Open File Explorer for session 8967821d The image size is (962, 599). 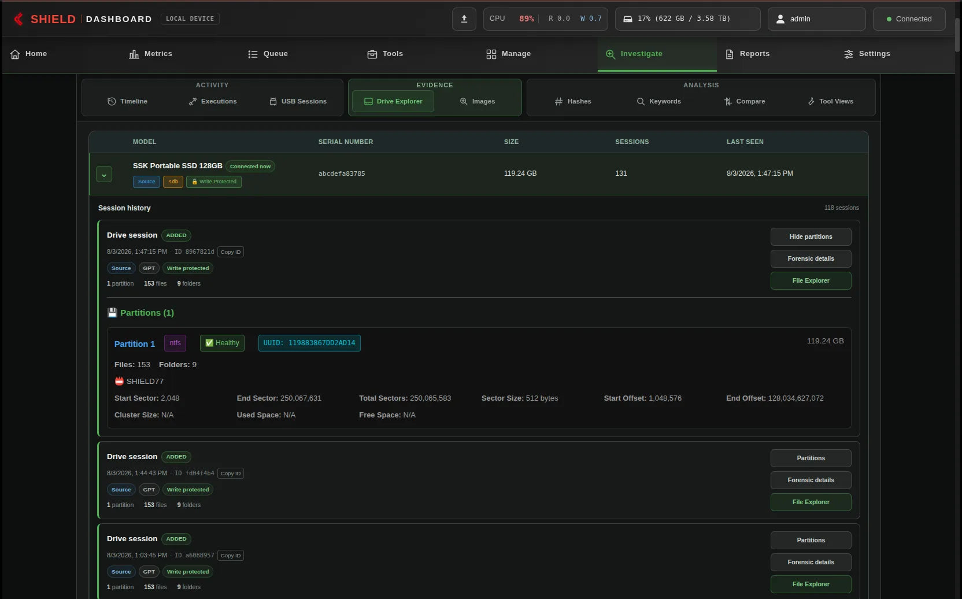(x=811, y=280)
